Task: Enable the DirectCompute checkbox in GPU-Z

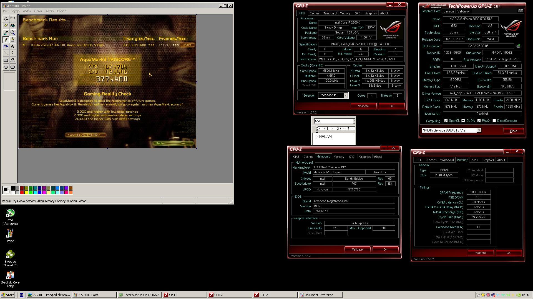Action: [x=494, y=121]
